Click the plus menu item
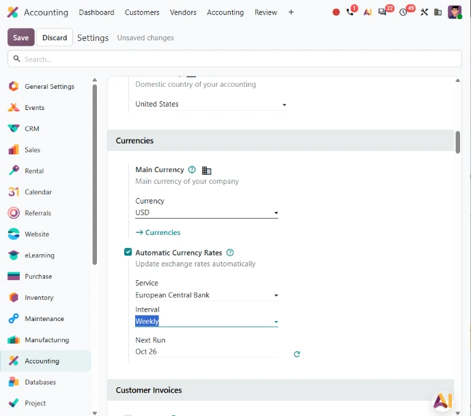 click(x=291, y=12)
